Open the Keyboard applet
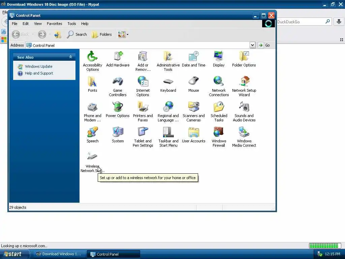Screen dimensions: 345x259 tap(168, 84)
